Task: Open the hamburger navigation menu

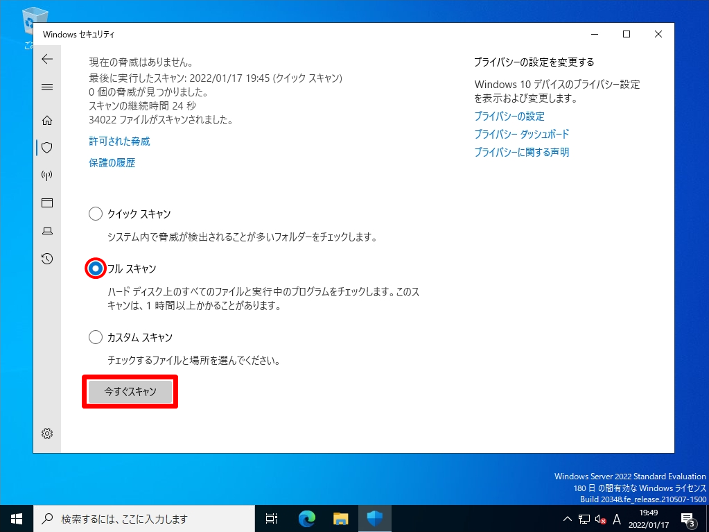Action: pyautogui.click(x=47, y=87)
